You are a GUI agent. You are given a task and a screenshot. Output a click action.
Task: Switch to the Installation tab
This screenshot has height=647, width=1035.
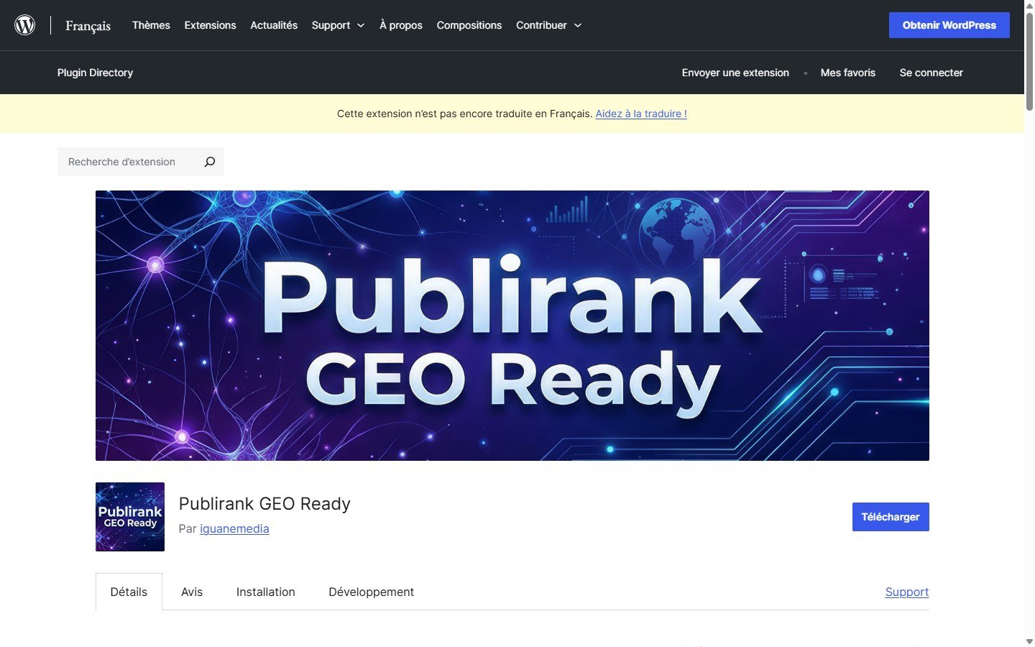point(266,592)
